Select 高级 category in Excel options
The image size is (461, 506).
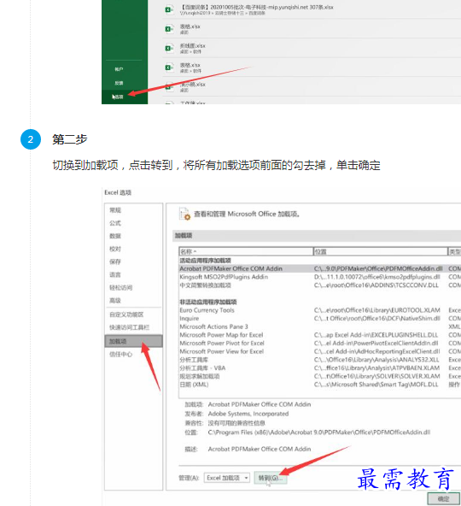coord(115,301)
